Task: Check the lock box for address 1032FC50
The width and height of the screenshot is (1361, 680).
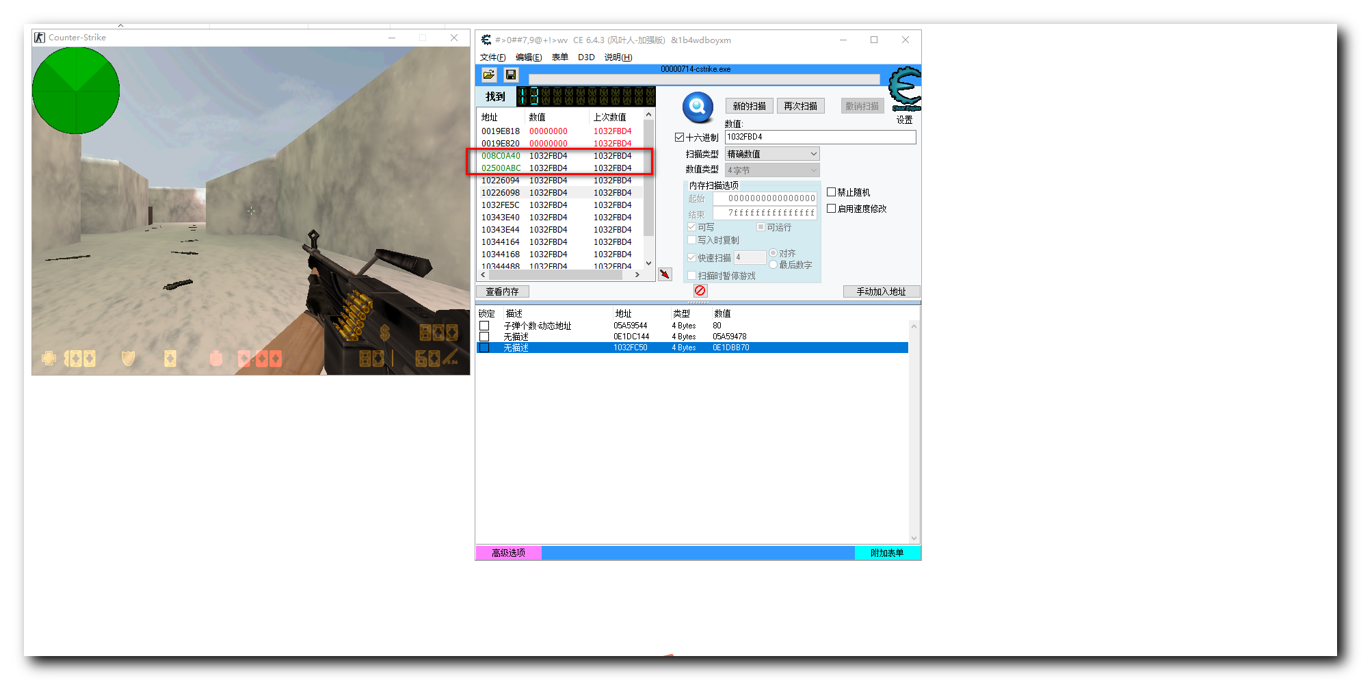Action: coord(484,348)
